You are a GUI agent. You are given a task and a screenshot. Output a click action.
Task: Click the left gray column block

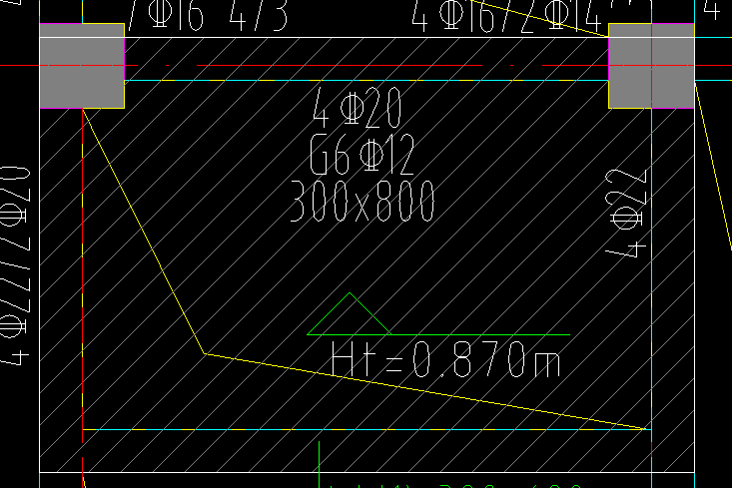click(82, 66)
